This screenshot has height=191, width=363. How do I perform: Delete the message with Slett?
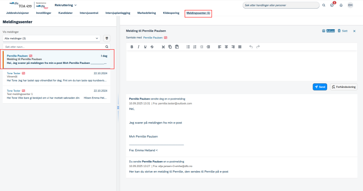tap(343, 31)
